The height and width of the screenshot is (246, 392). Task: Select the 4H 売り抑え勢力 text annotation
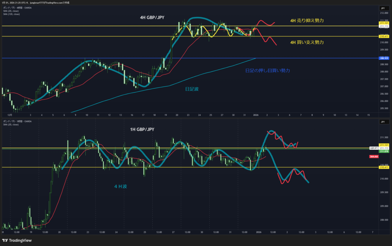(307, 20)
